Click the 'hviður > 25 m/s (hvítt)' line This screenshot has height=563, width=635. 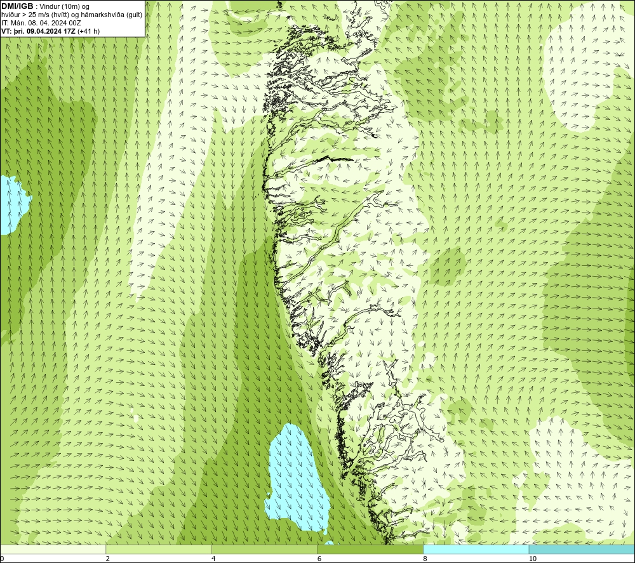click(x=72, y=15)
